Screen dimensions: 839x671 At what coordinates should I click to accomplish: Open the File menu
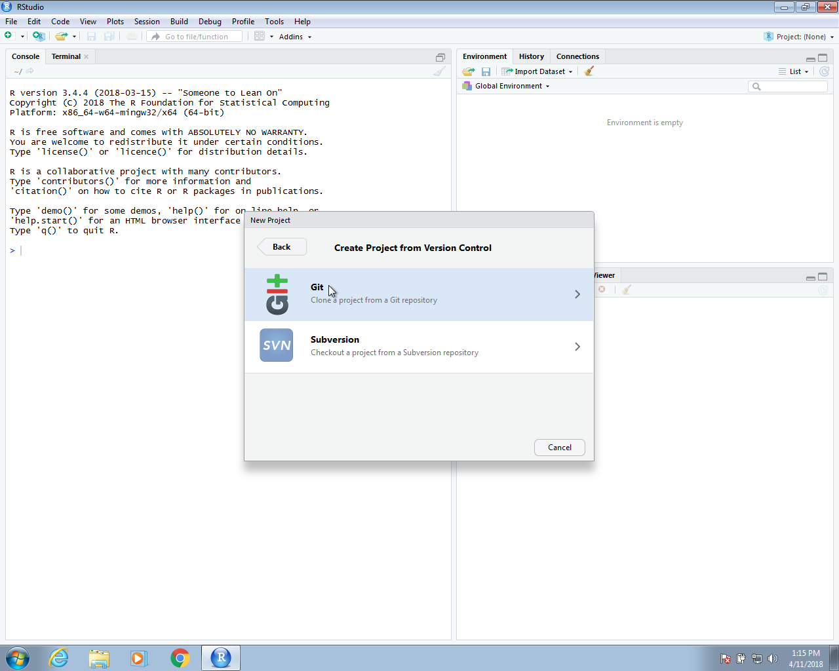tap(11, 22)
